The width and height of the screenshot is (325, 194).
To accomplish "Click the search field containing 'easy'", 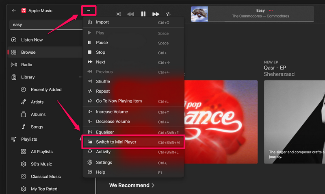I will 45,24.
